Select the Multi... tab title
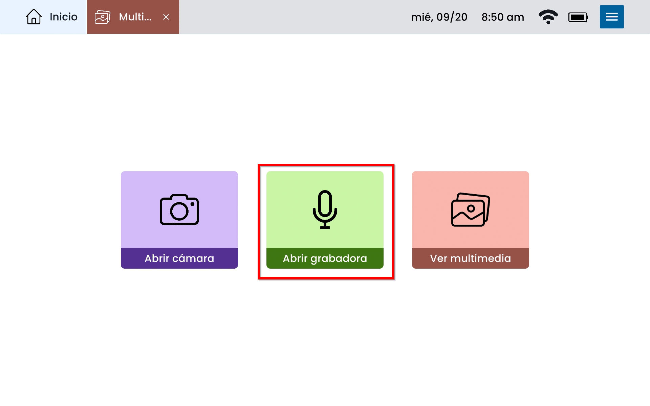Image resolution: width=650 pixels, height=406 pixels. click(135, 17)
